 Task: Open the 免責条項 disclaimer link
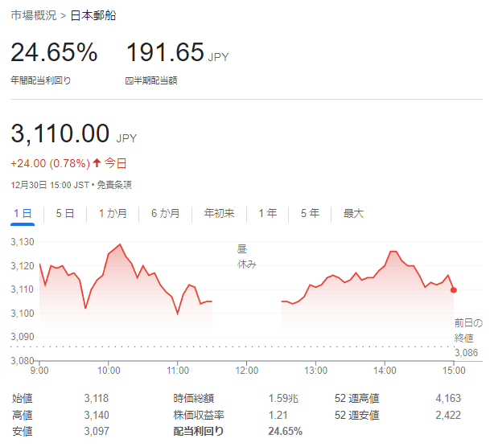coord(114,185)
